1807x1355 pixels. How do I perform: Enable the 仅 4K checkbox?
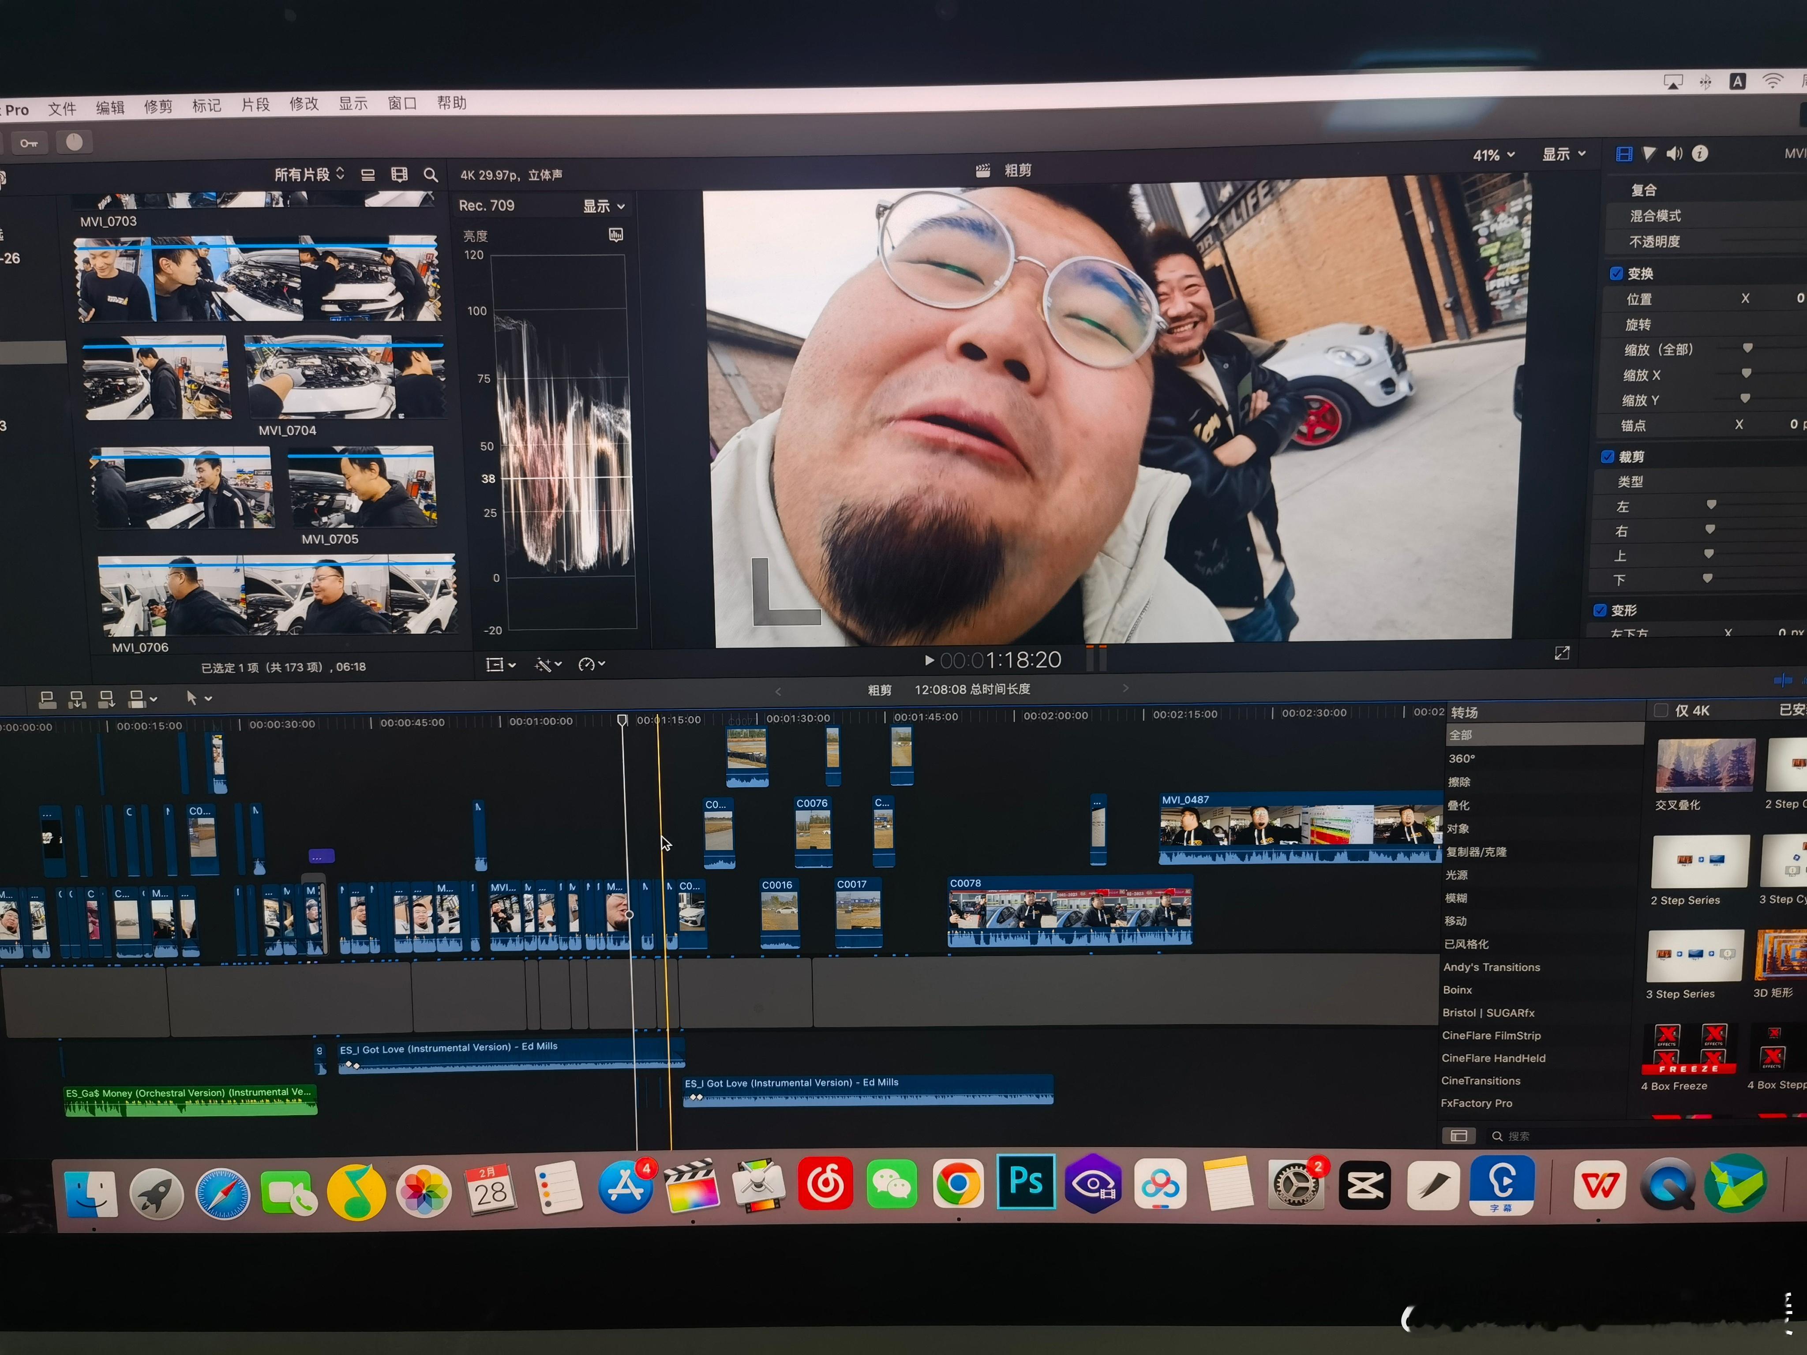pyautogui.click(x=1661, y=711)
